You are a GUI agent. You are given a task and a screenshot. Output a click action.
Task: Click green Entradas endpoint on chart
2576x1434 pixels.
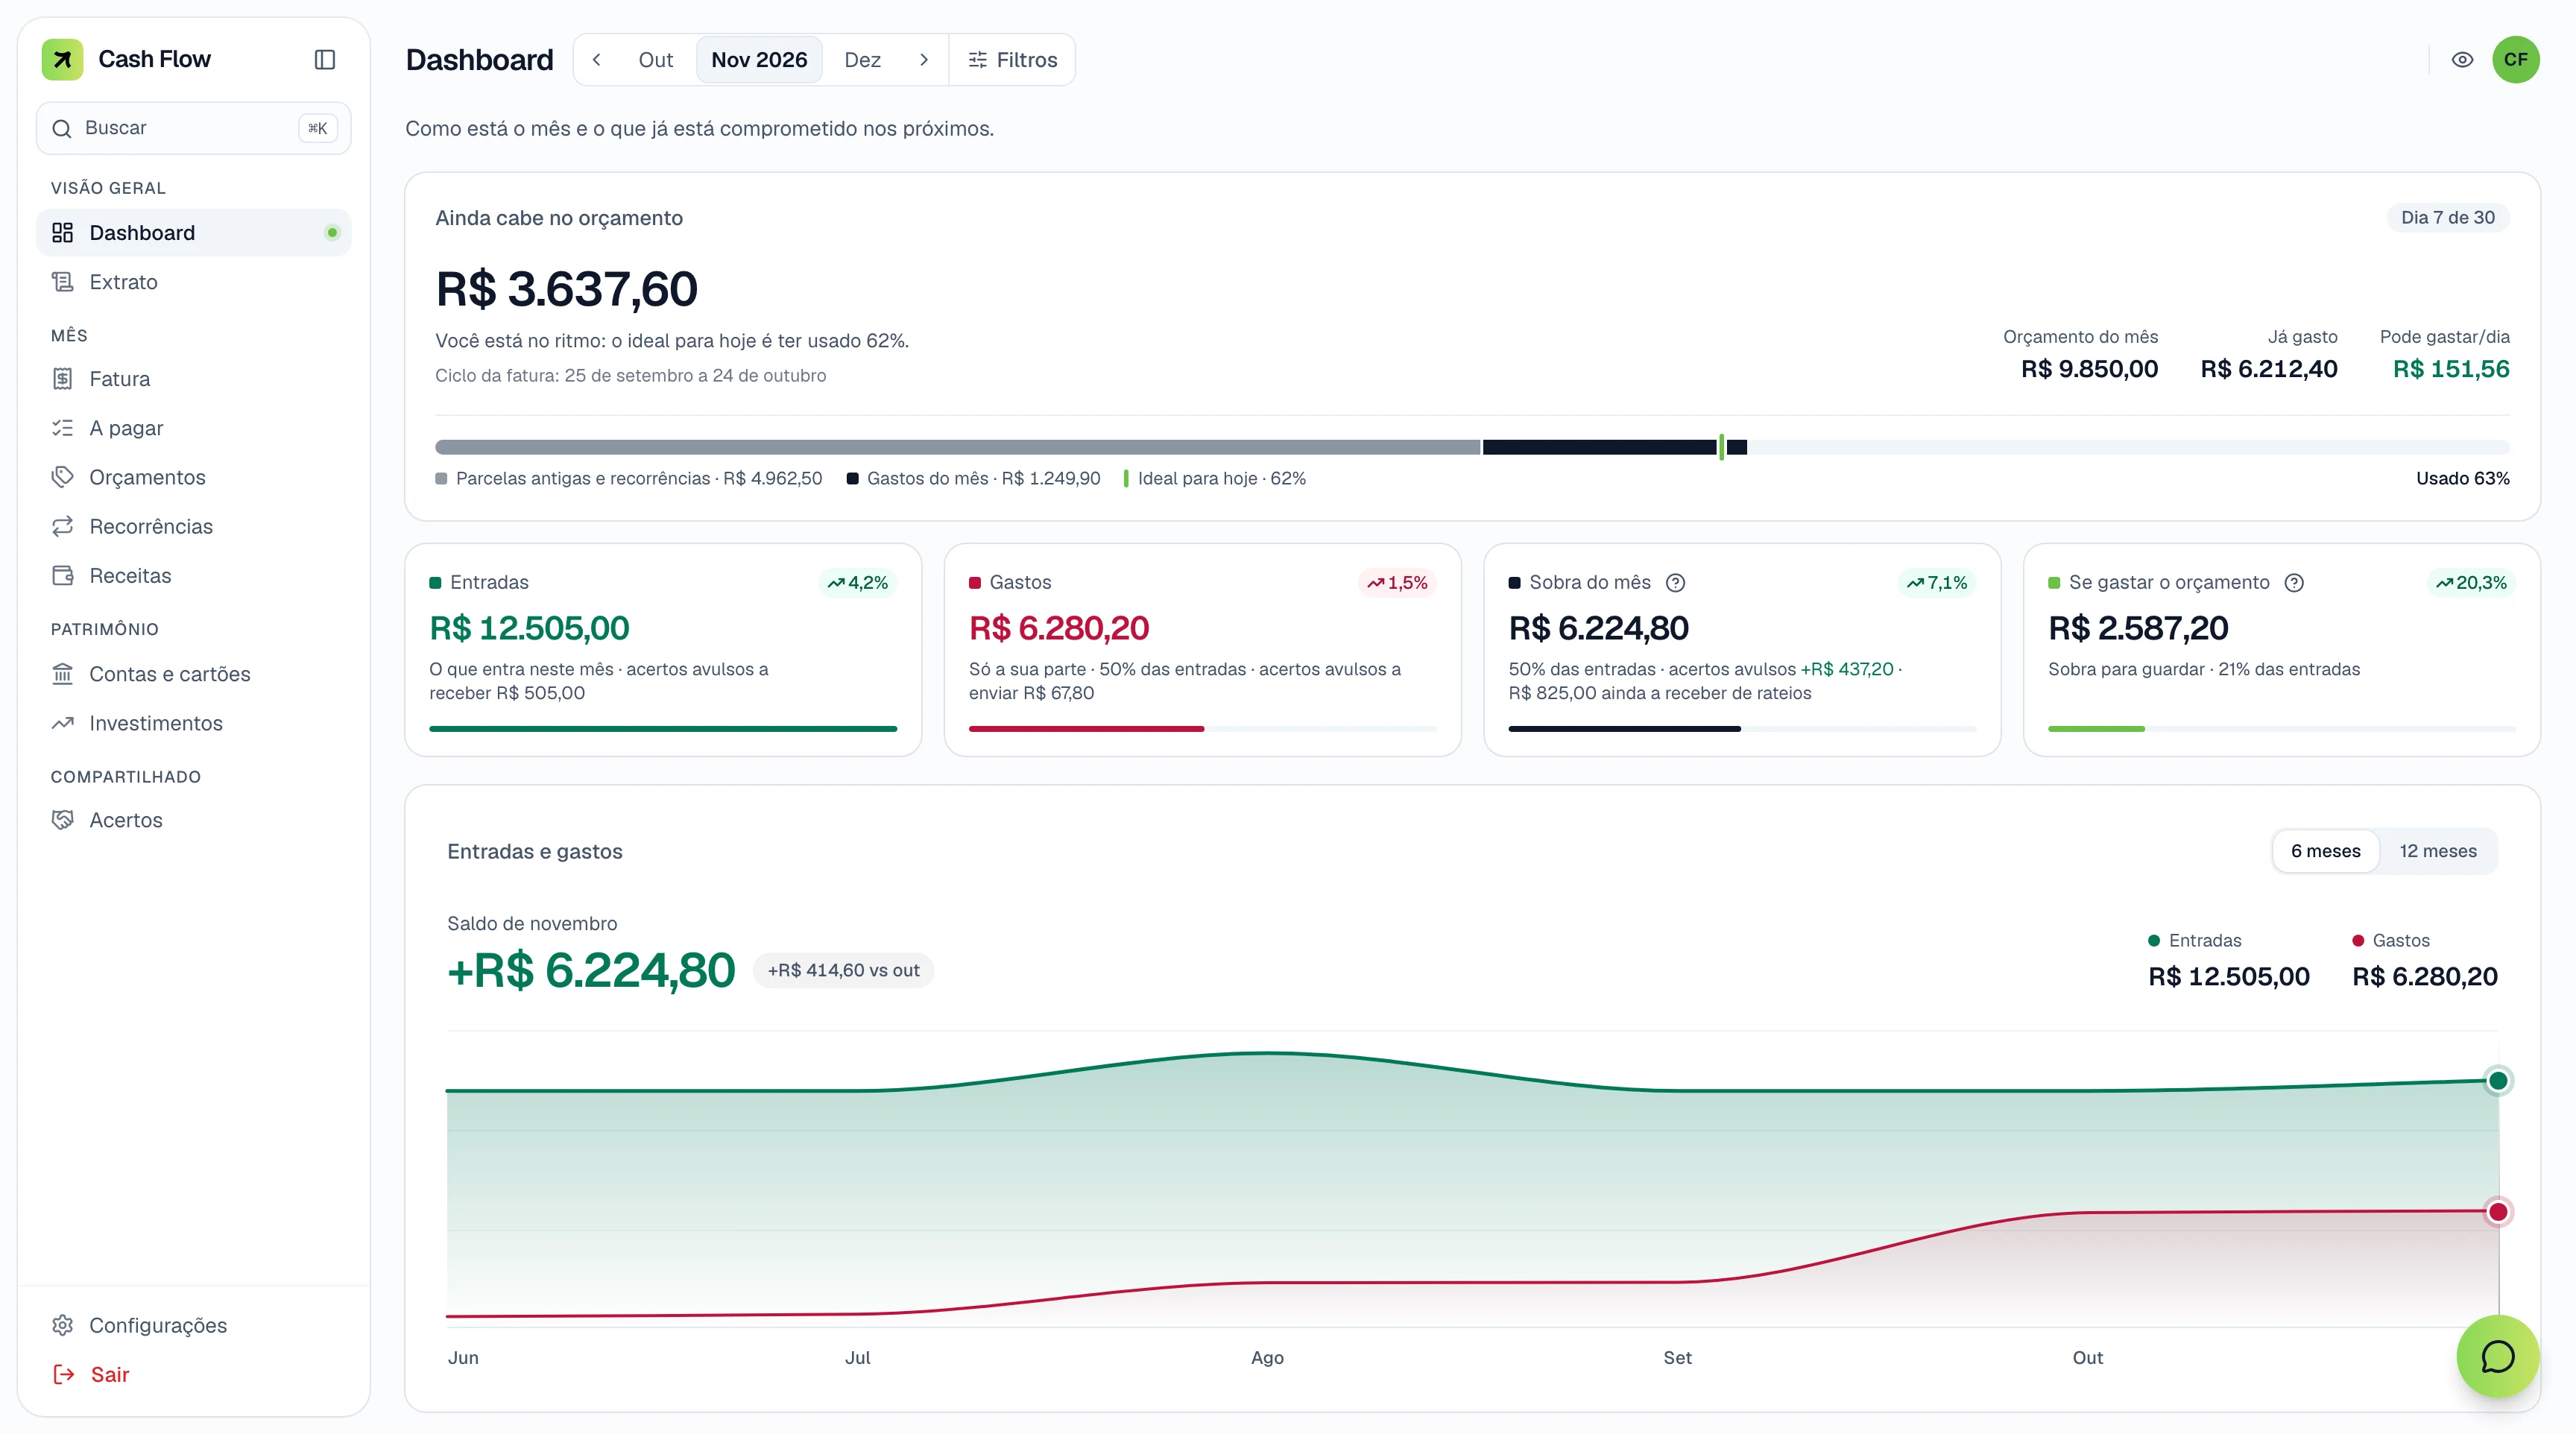pyautogui.click(x=2497, y=1080)
